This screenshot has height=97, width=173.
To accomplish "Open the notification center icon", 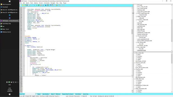I will (x=10, y=94).
